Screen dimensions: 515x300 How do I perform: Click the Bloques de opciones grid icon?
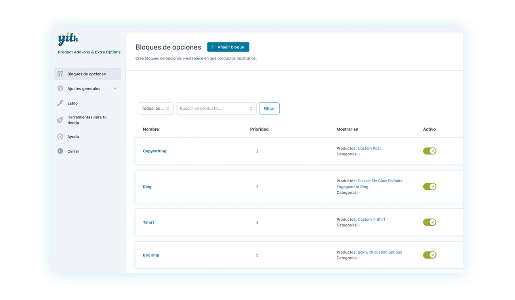(x=60, y=74)
